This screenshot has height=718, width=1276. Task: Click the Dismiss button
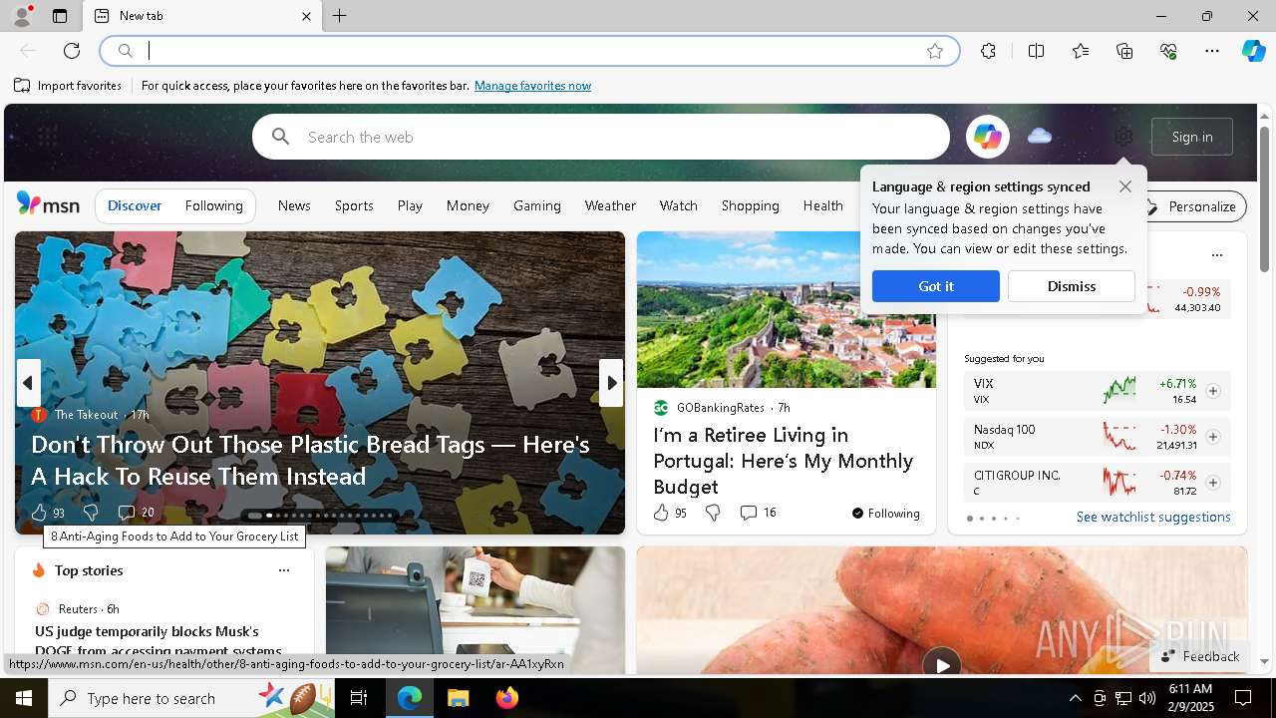[1071, 286]
